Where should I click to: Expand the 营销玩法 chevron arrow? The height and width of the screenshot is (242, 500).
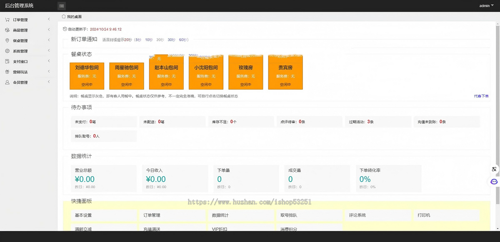tap(49, 71)
